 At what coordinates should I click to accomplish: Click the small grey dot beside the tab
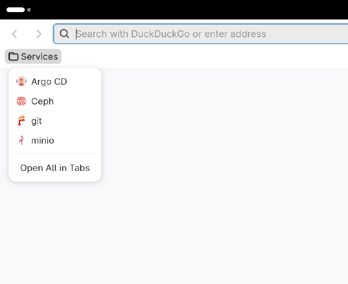[28, 10]
